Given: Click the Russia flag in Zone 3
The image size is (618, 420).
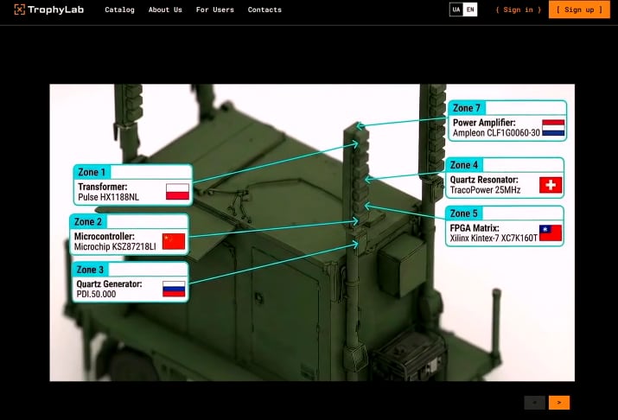Looking at the screenshot, I should 174,289.
